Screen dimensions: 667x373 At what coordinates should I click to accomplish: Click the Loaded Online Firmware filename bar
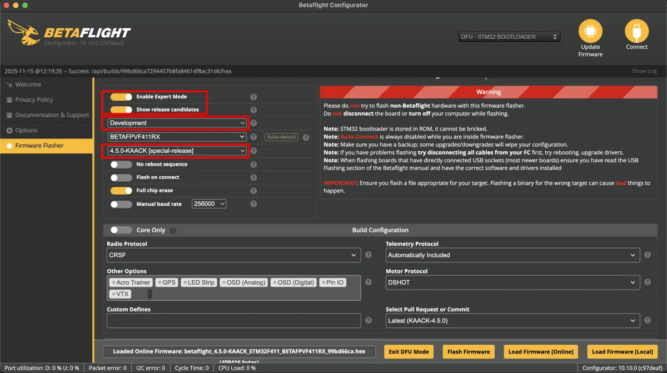(x=239, y=351)
